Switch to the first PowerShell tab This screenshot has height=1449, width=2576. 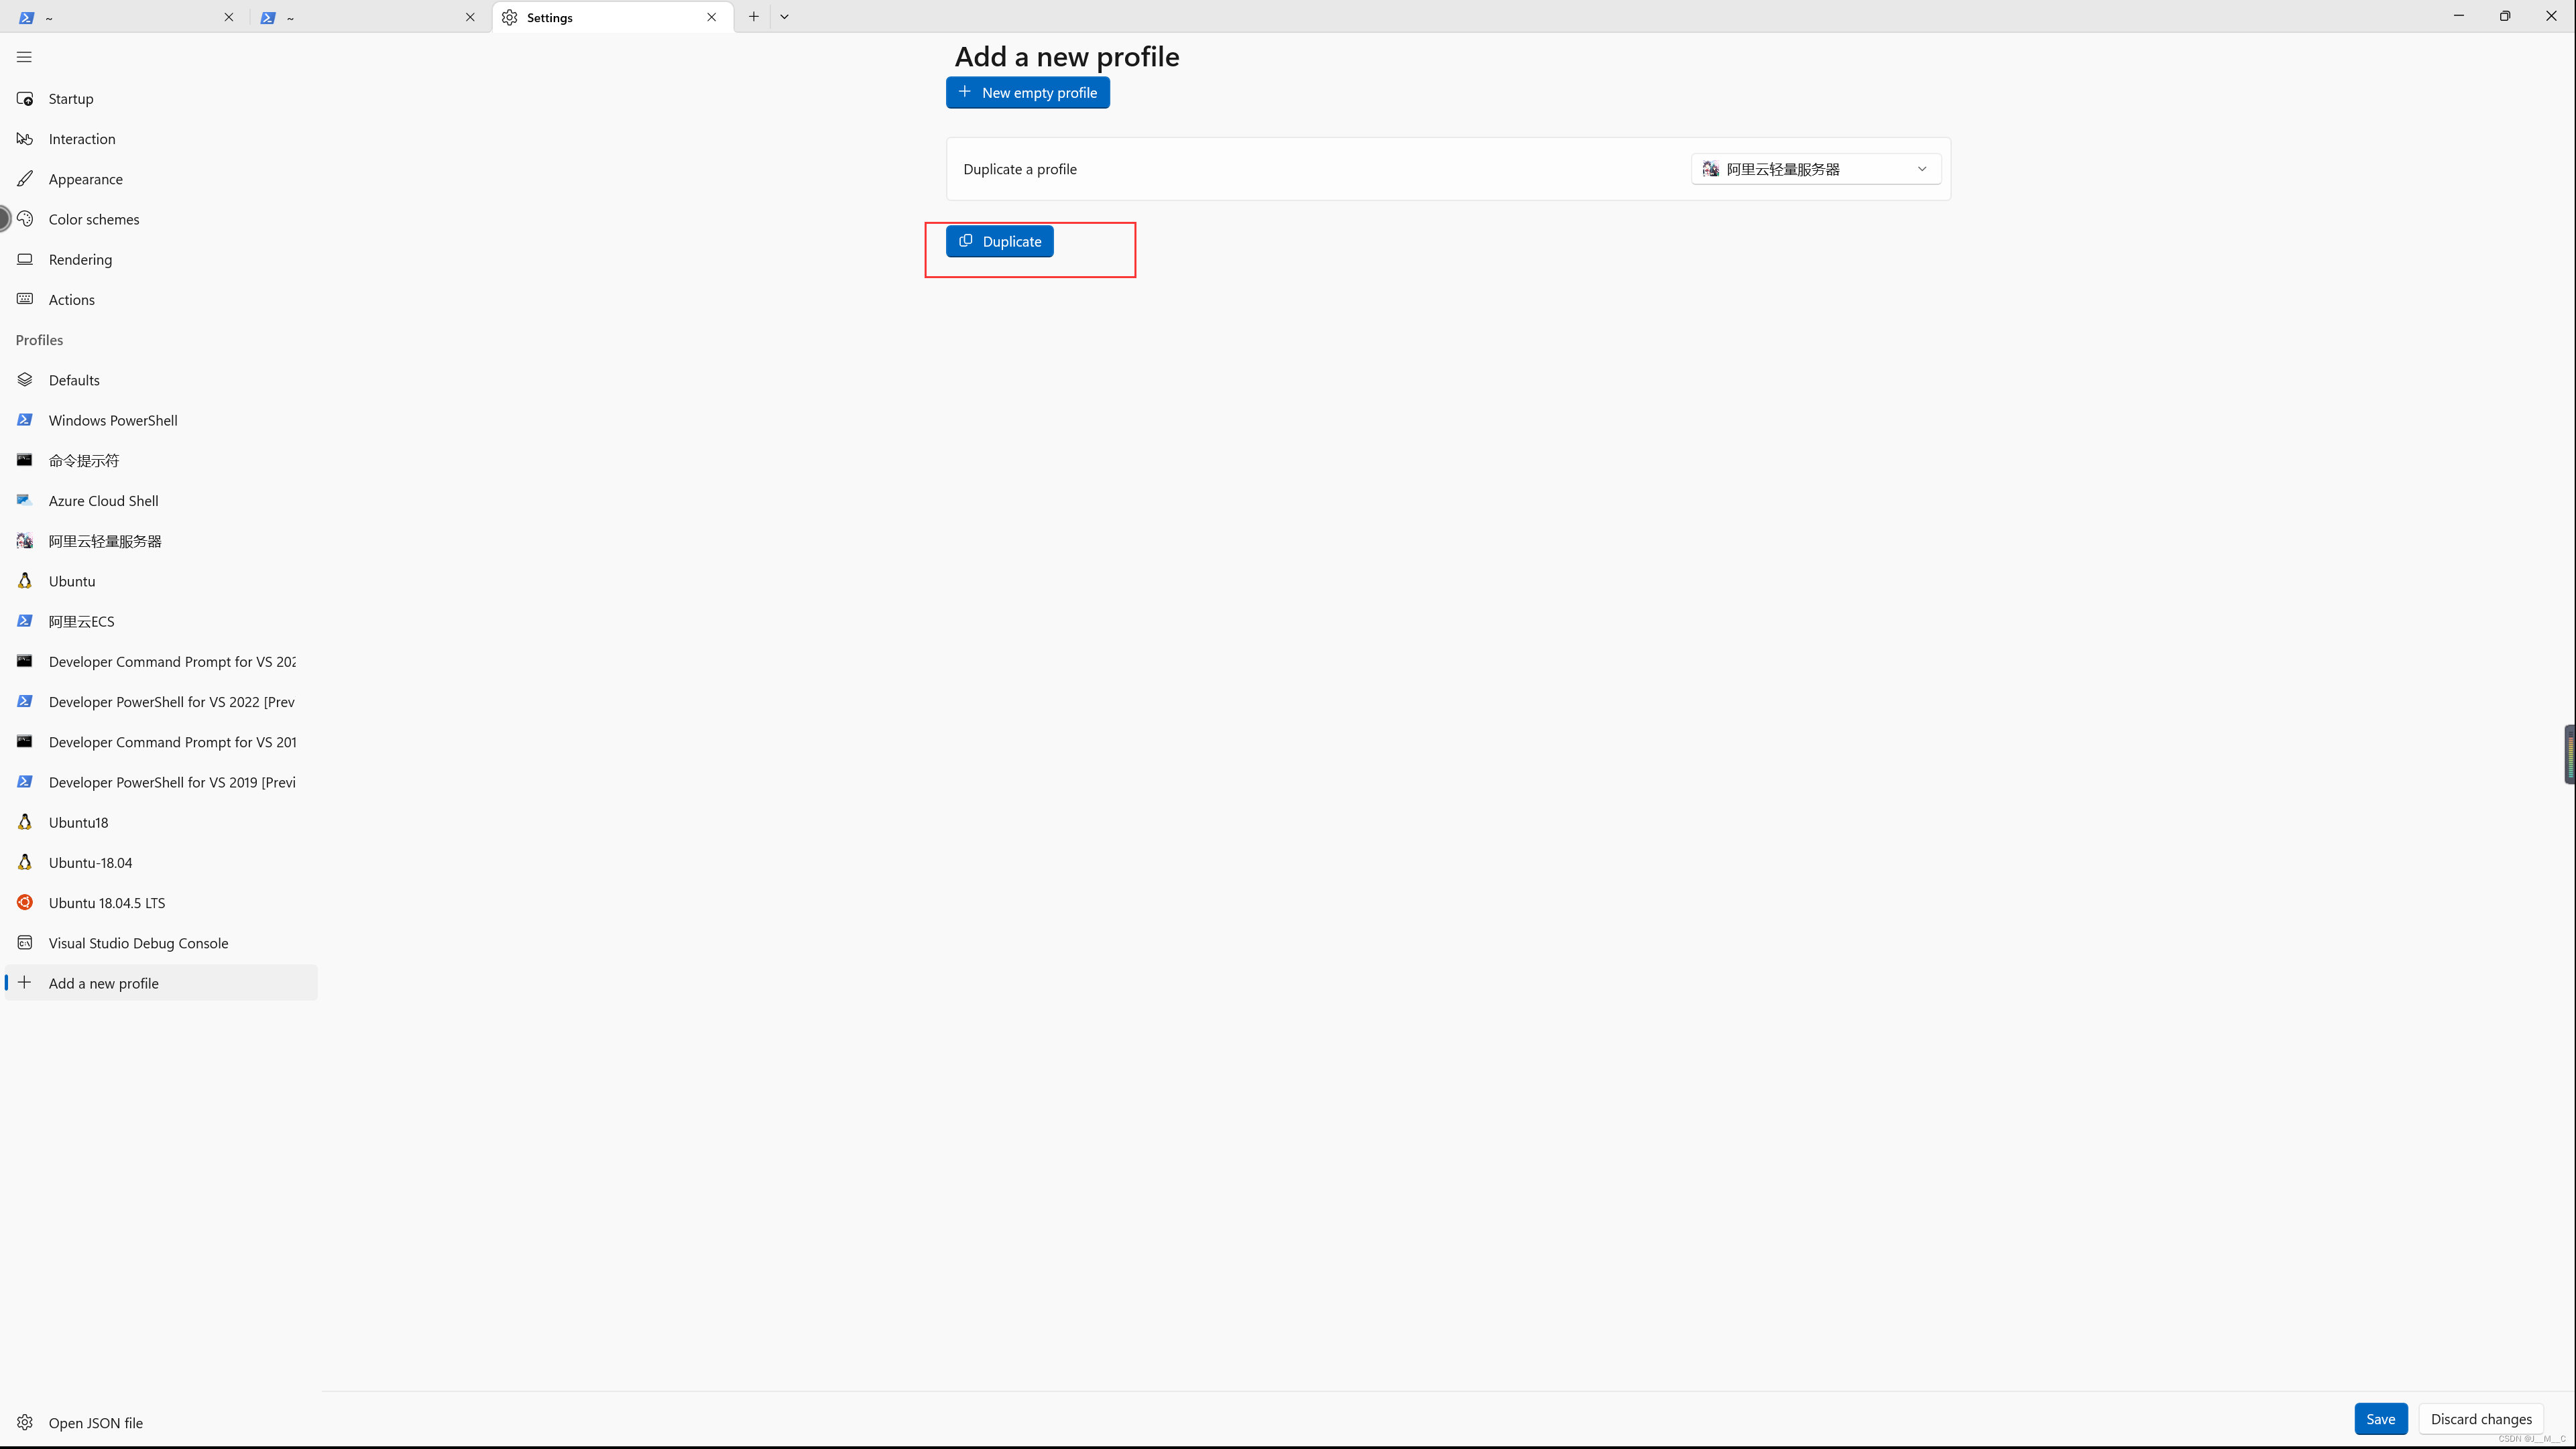click(x=120, y=17)
